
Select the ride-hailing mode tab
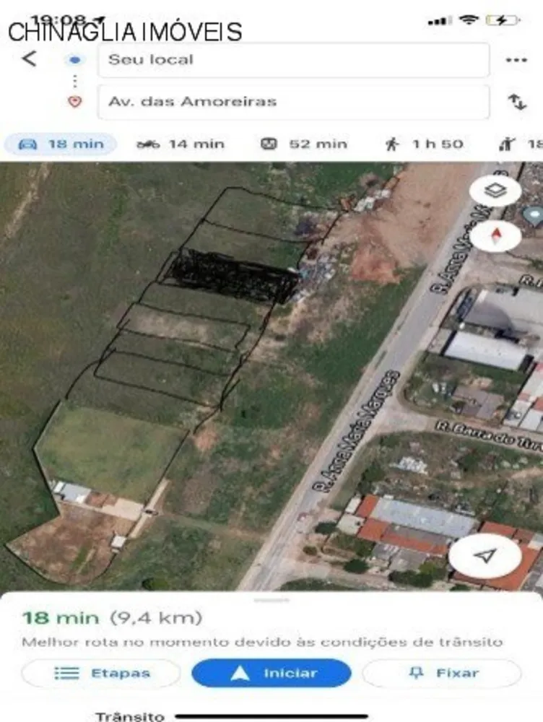pyautogui.click(x=521, y=144)
